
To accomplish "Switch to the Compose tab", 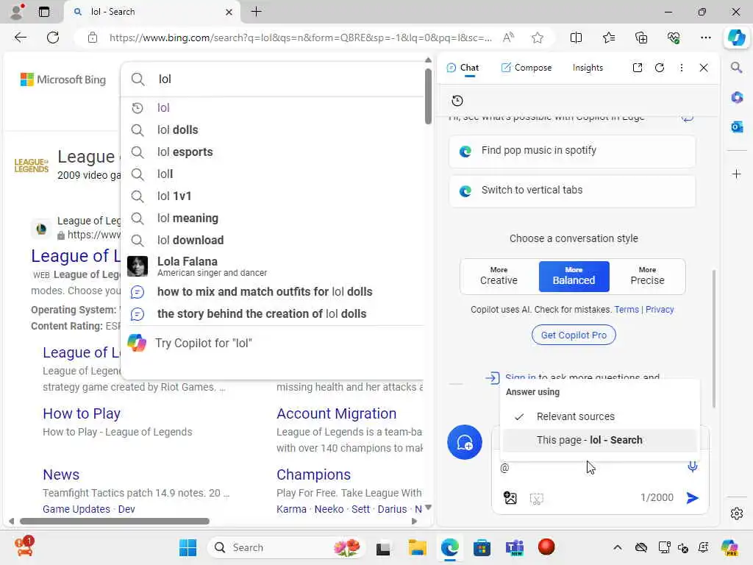I will pyautogui.click(x=527, y=68).
